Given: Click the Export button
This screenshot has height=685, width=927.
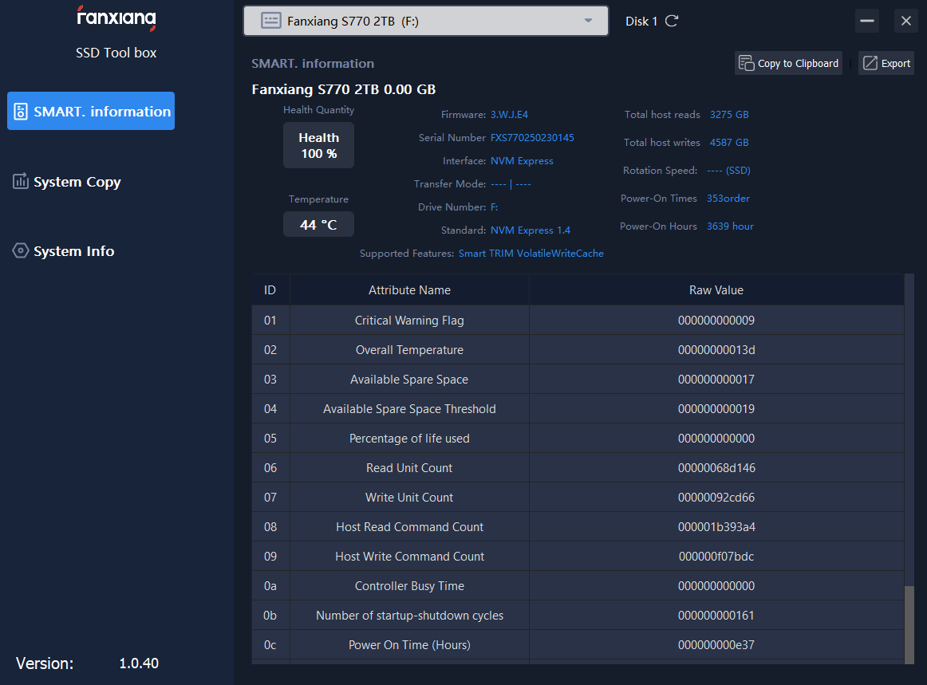Looking at the screenshot, I should [x=886, y=63].
